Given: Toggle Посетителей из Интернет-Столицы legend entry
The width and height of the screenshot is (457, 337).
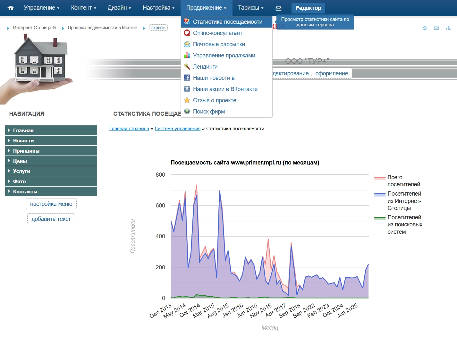Looking at the screenshot, I should 404,201.
